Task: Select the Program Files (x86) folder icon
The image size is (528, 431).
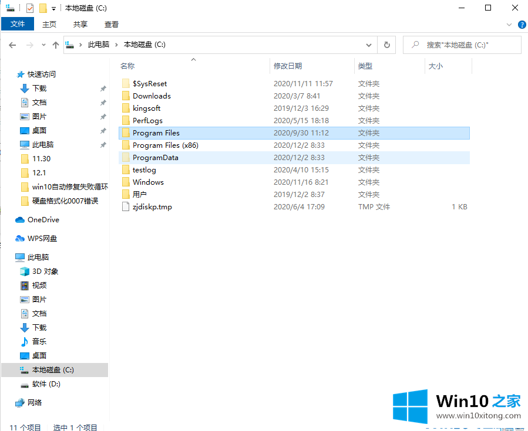Action: (x=126, y=145)
